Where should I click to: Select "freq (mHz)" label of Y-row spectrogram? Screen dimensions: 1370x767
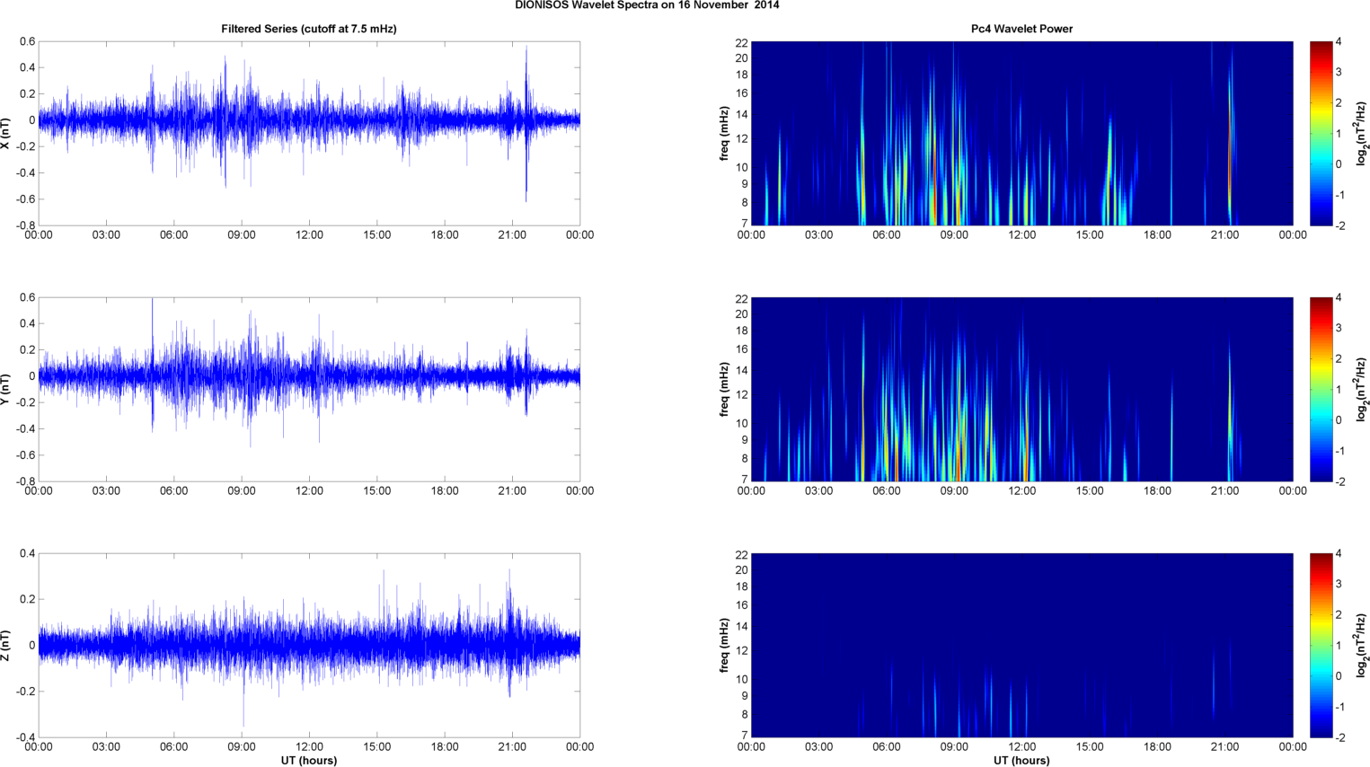pos(724,389)
